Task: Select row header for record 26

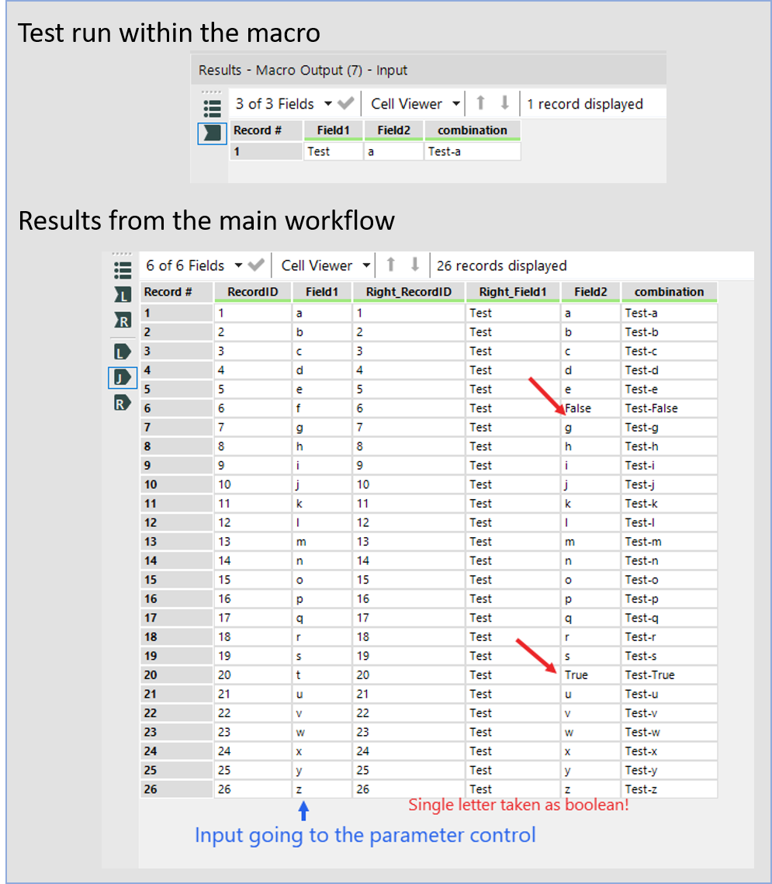Action: [176, 789]
